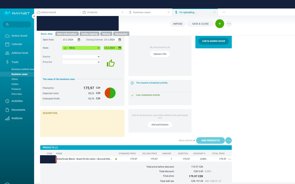Screen dimensions: 295x184
Task: Open the tab overflow three-dots menu
Action: (224, 12)
